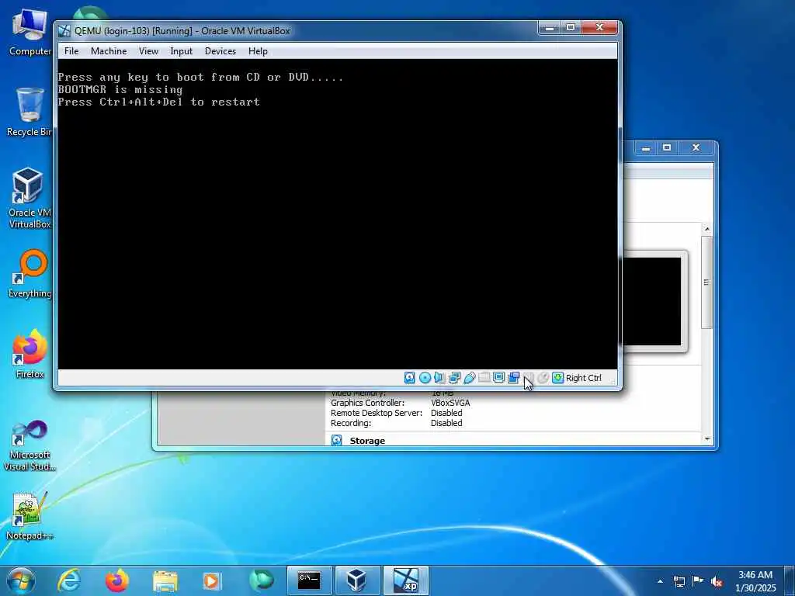Click the details pane scrollbar up arrow
This screenshot has width=795, height=596.
tap(707, 229)
